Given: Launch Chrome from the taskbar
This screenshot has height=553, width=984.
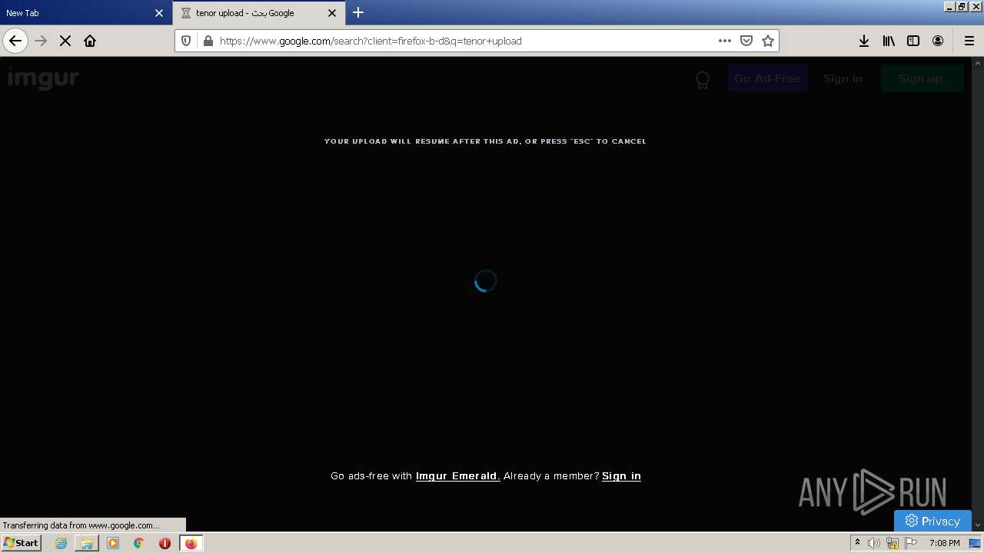Looking at the screenshot, I should [x=139, y=543].
